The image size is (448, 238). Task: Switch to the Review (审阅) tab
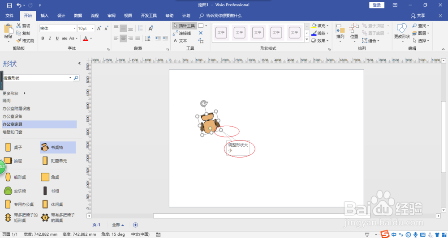click(x=112, y=16)
